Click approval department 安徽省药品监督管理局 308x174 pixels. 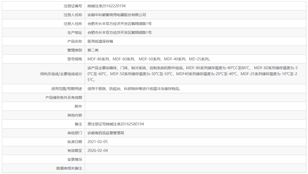tap(106, 133)
